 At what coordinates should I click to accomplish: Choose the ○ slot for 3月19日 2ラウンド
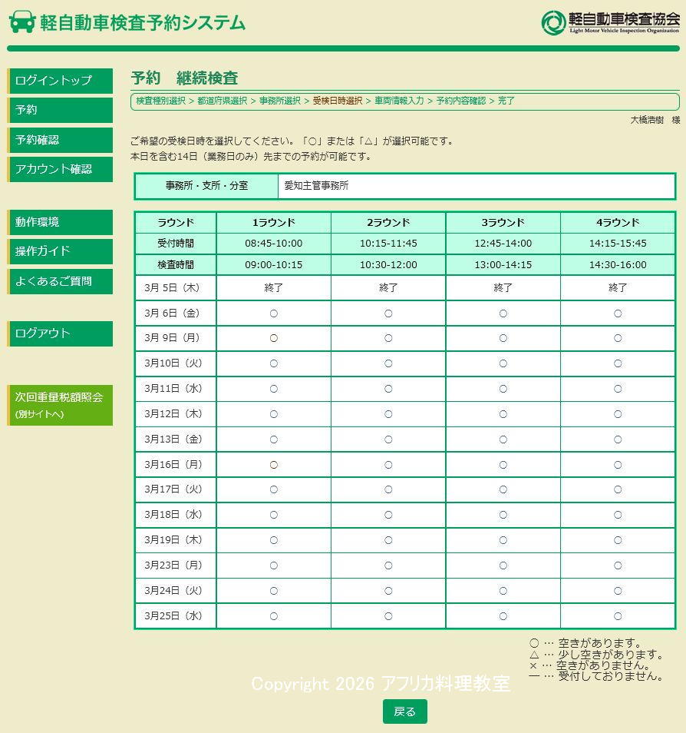(388, 540)
